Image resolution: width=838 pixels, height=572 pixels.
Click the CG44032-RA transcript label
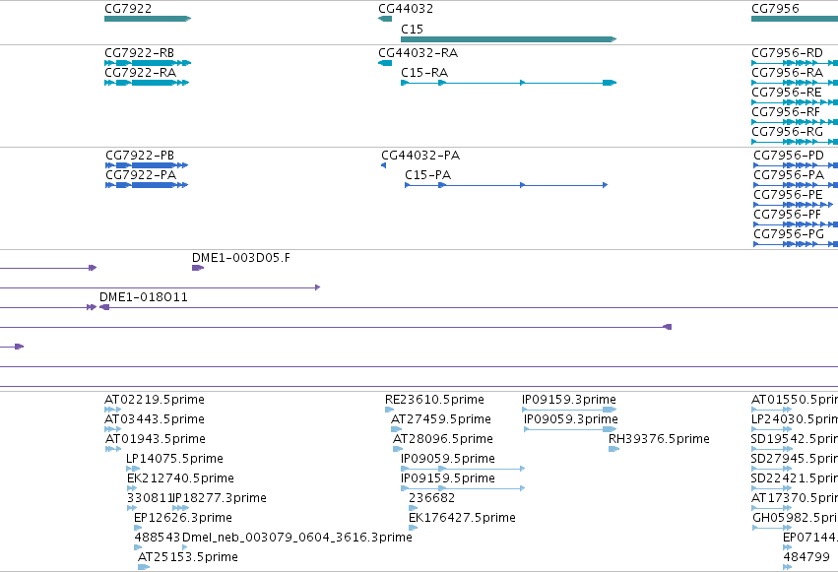[418, 53]
